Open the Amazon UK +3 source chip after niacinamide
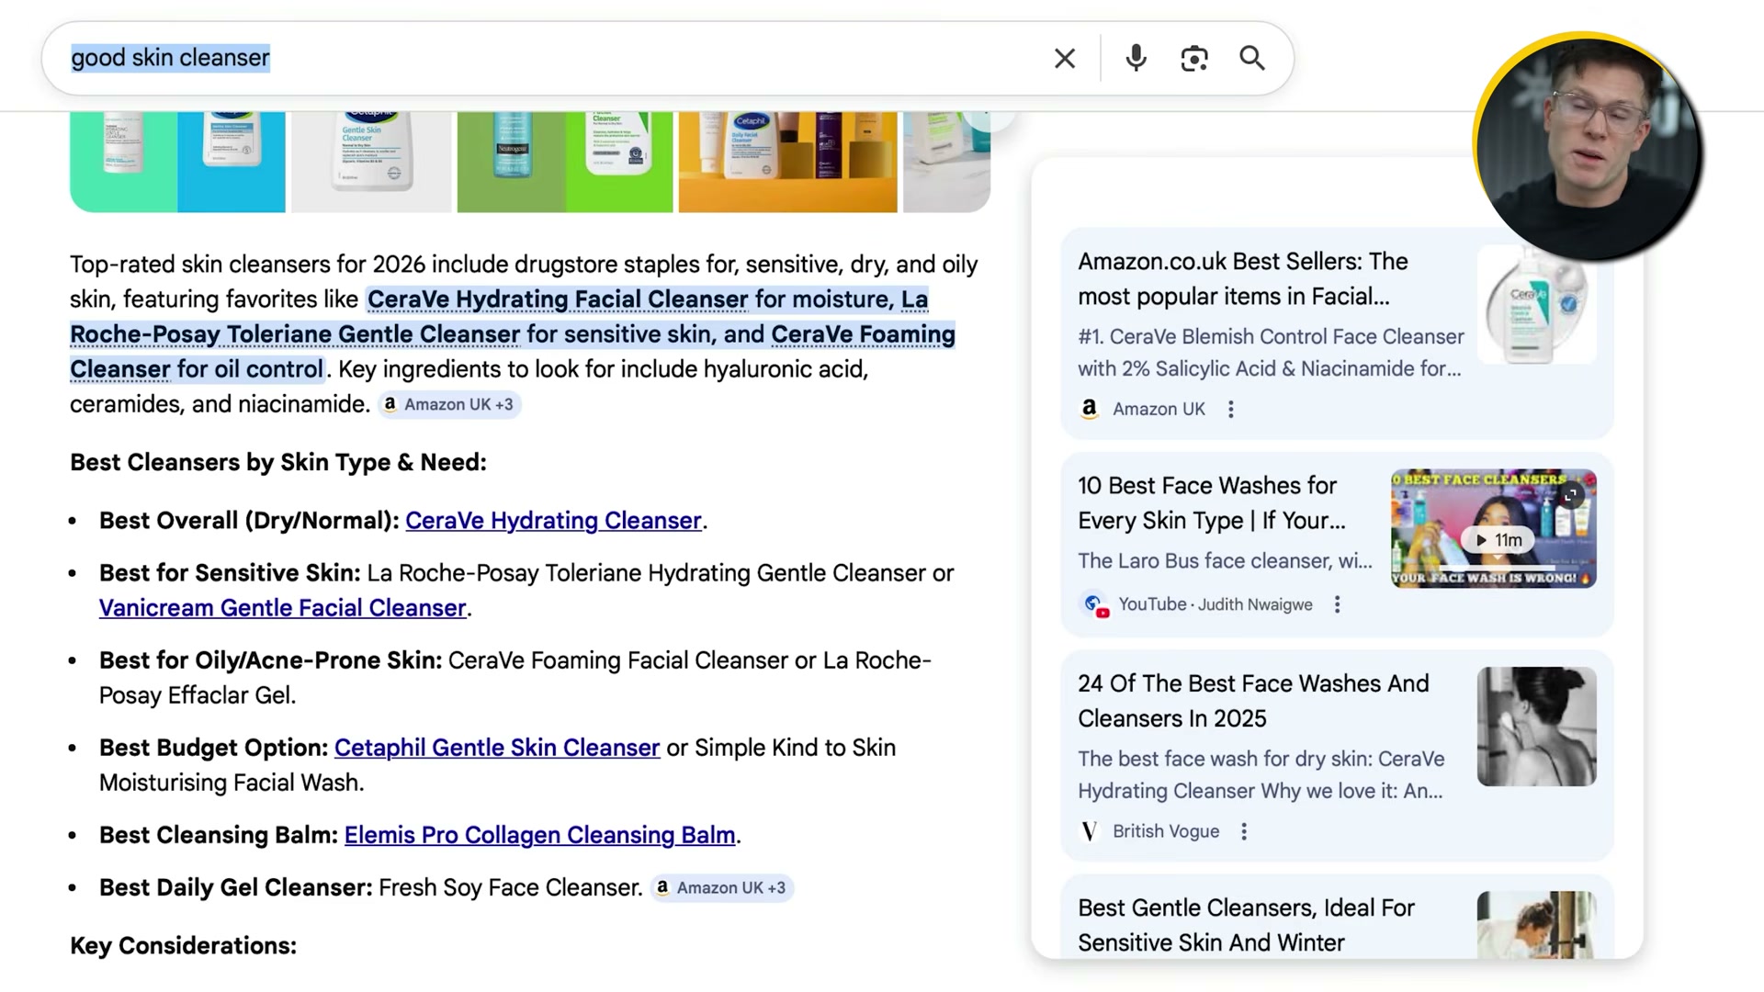 point(449,405)
